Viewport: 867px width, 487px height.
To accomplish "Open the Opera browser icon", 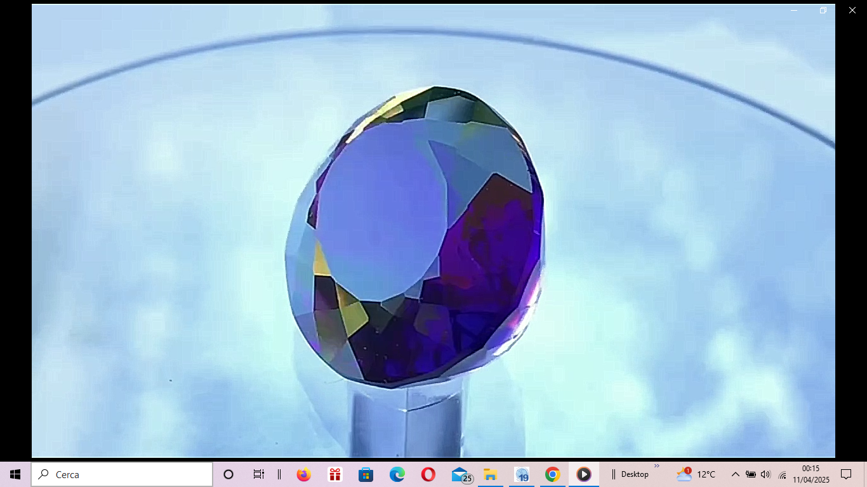I will [428, 474].
